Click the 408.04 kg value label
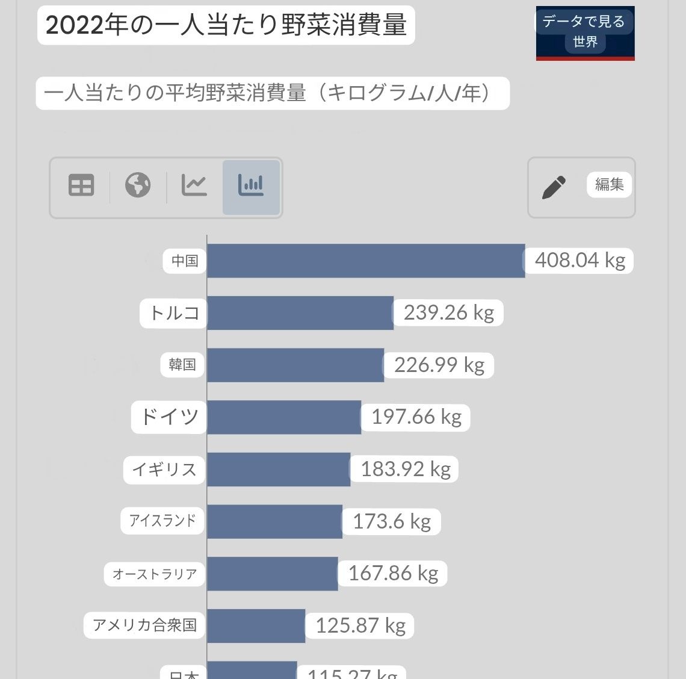This screenshot has width=686, height=679. [579, 261]
